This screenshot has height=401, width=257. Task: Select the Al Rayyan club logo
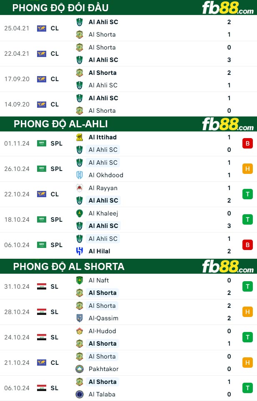coord(79,188)
